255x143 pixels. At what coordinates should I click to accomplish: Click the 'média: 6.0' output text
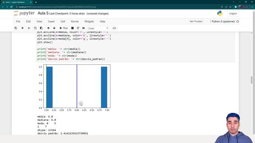point(45,116)
